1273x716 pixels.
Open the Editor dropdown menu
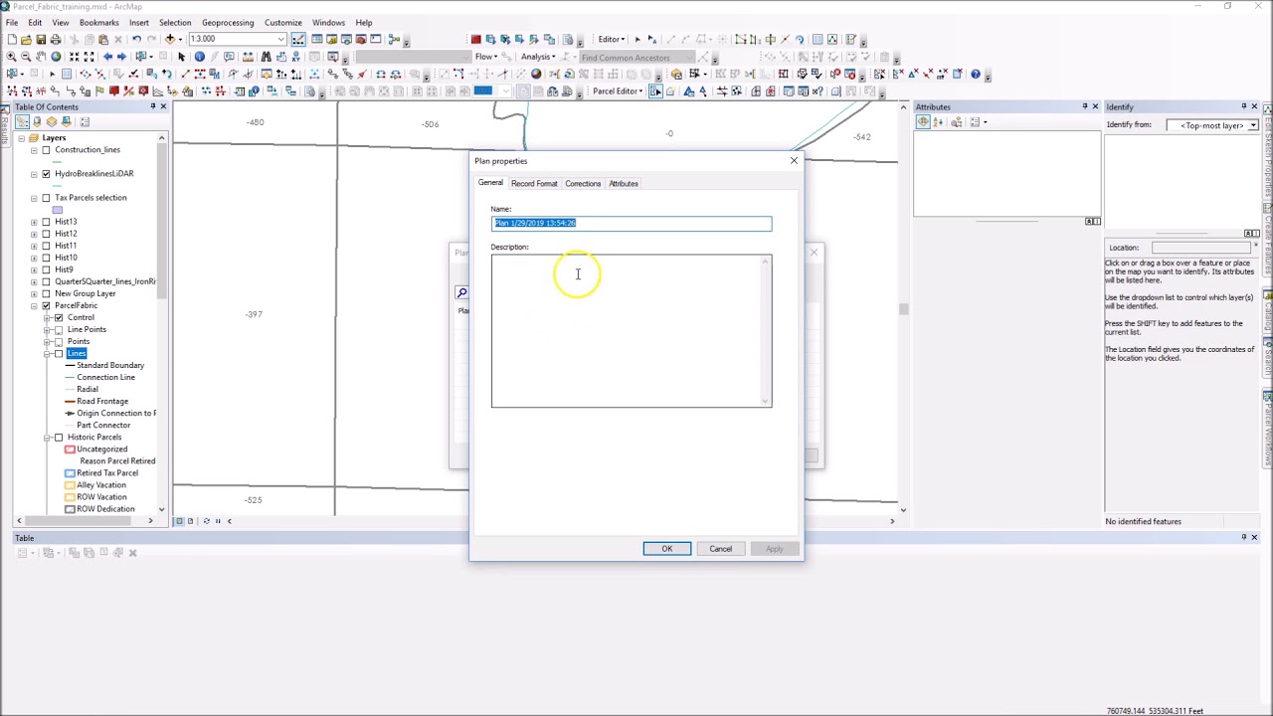pyautogui.click(x=612, y=39)
